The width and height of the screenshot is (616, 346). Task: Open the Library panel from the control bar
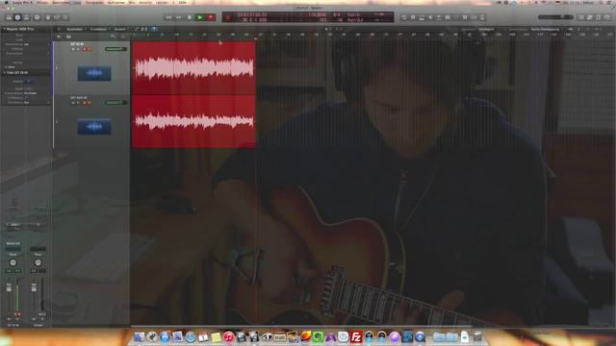click(9, 17)
